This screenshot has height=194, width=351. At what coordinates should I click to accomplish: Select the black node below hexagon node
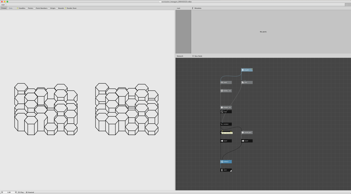pyautogui.click(x=226, y=112)
